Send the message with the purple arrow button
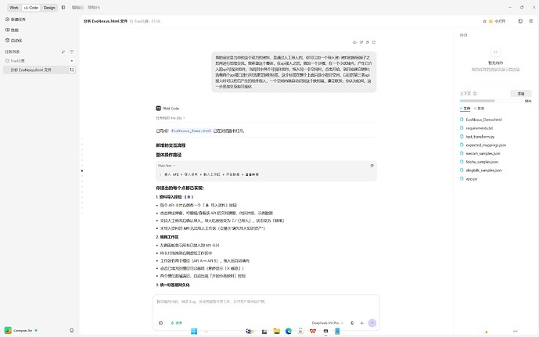 pos(372,323)
